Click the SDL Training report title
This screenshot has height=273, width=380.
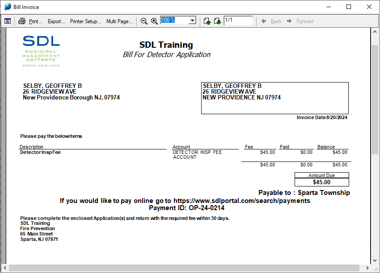(x=166, y=45)
